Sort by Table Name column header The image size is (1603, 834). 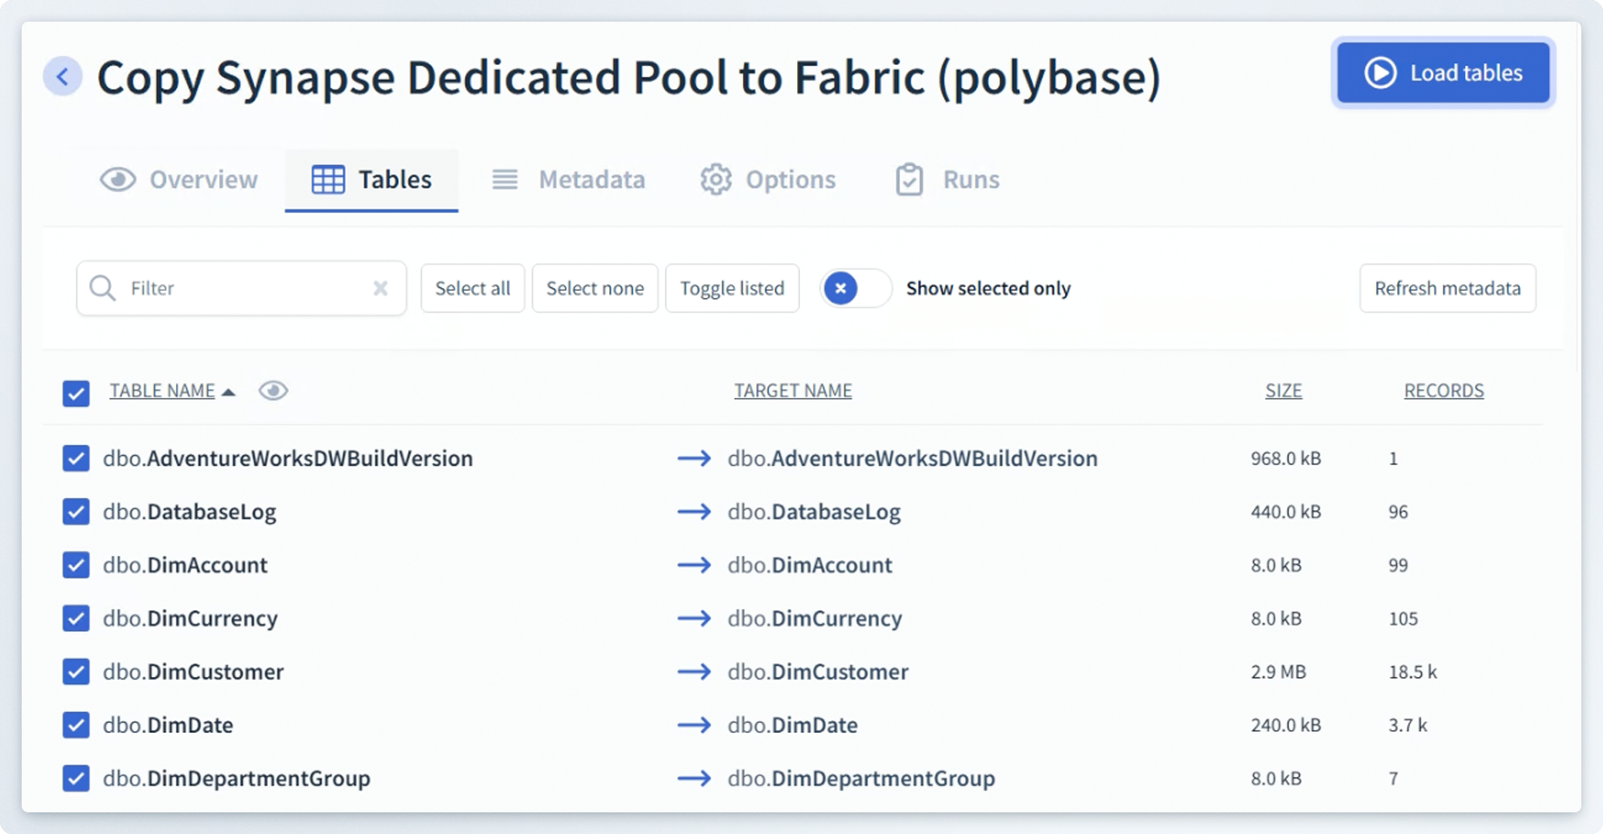(162, 391)
